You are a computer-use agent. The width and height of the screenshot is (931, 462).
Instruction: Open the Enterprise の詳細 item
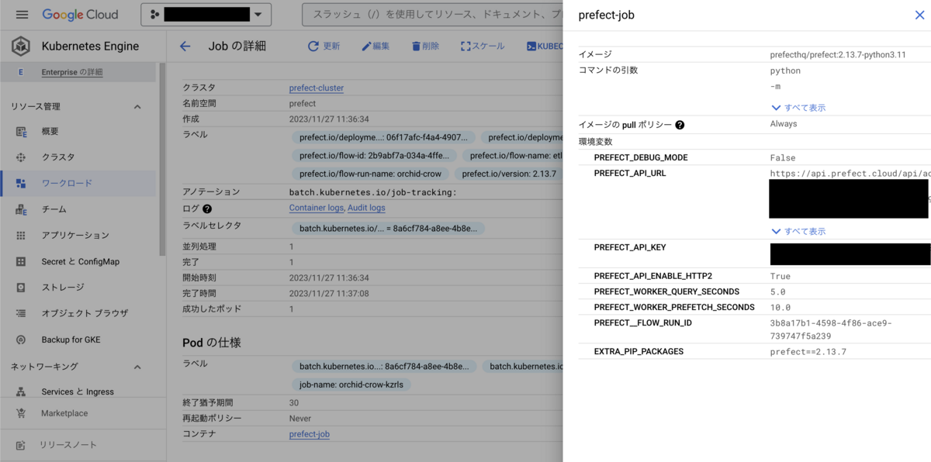pos(72,72)
